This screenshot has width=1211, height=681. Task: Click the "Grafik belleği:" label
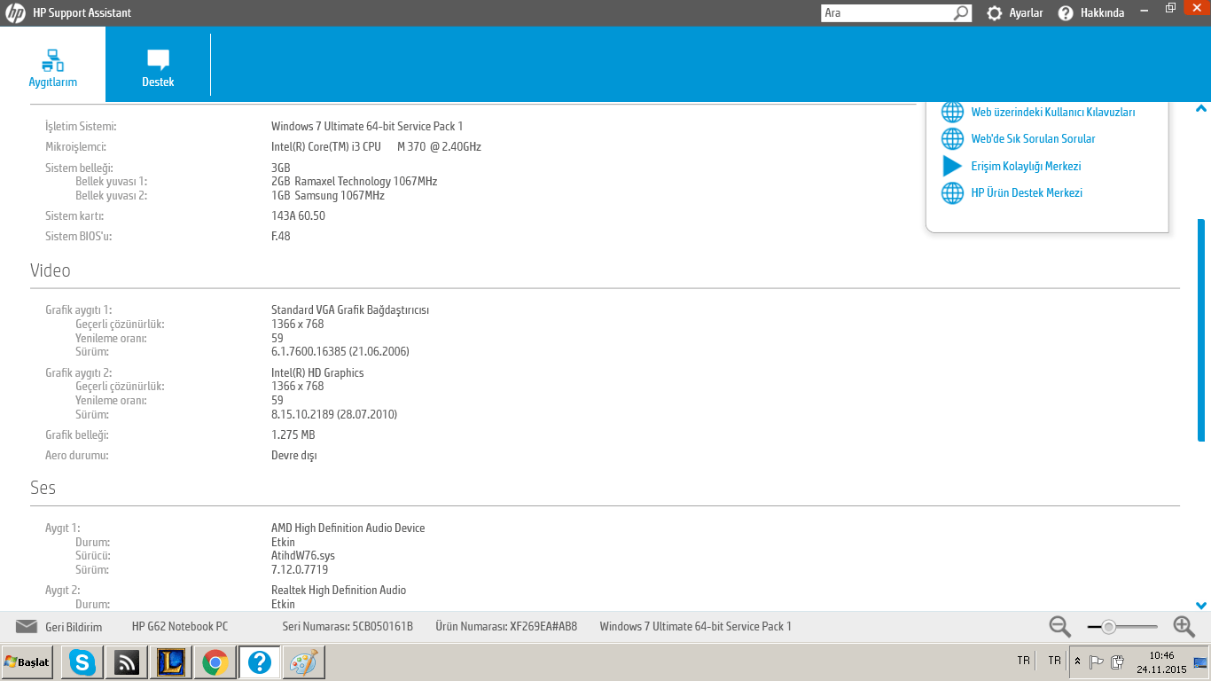point(76,435)
